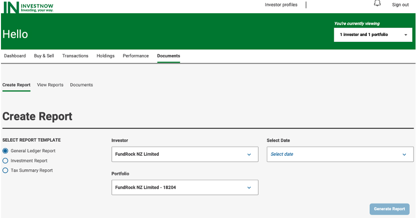Go to the Dashboard tab
Viewport: 416px width, 218px height.
15,56
